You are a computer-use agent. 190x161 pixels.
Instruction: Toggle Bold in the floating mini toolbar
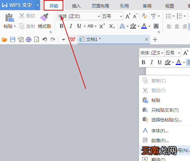pos(143,62)
